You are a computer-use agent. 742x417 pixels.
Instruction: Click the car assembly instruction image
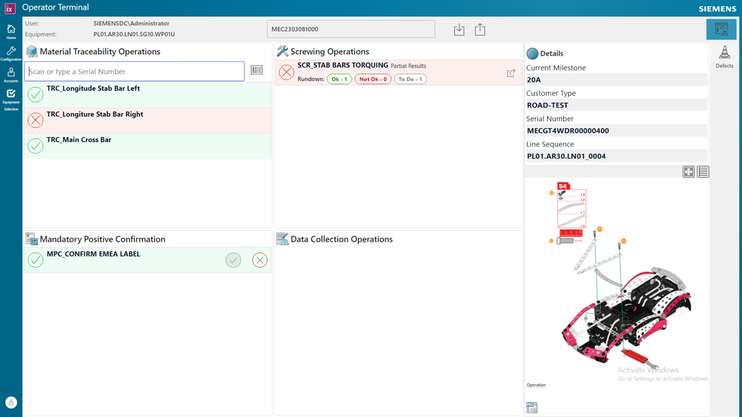pos(621,277)
